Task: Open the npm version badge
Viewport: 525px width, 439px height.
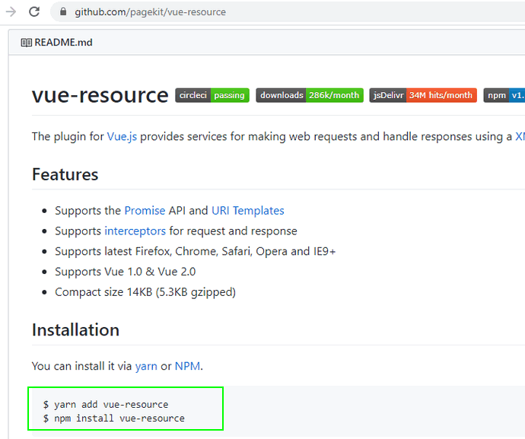Action: click(x=504, y=95)
